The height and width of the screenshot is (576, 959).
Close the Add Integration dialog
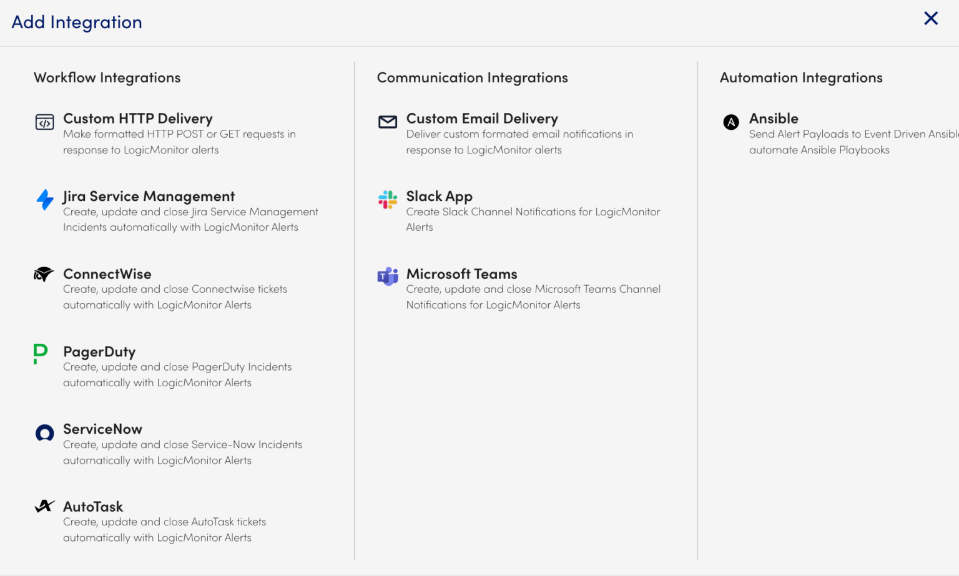pyautogui.click(x=931, y=19)
